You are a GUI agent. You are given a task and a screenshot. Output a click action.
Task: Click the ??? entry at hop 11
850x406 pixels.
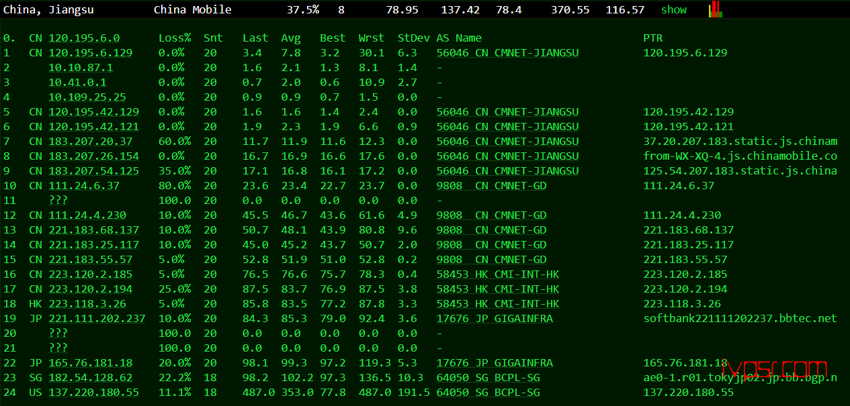[x=58, y=201]
